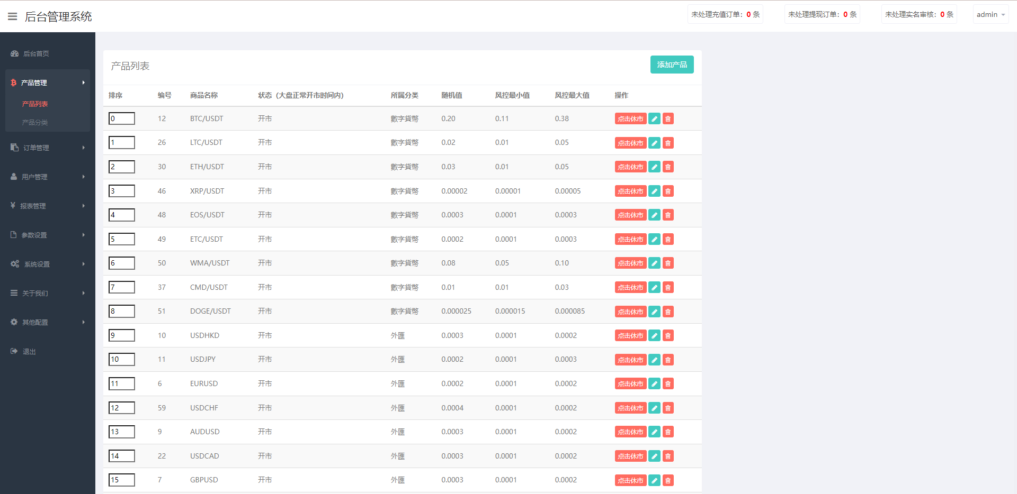Click edit pencil icon for EURUSD row
Viewport: 1017px width, 494px height.
pyautogui.click(x=654, y=384)
